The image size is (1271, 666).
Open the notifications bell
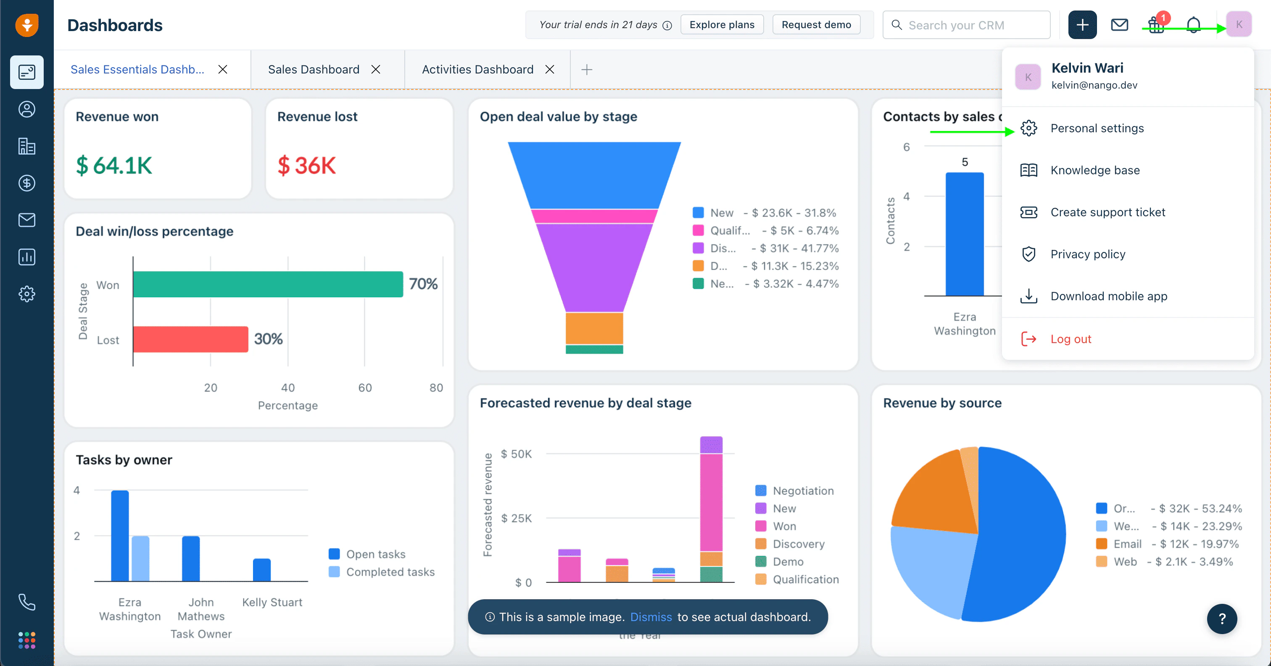[1193, 25]
